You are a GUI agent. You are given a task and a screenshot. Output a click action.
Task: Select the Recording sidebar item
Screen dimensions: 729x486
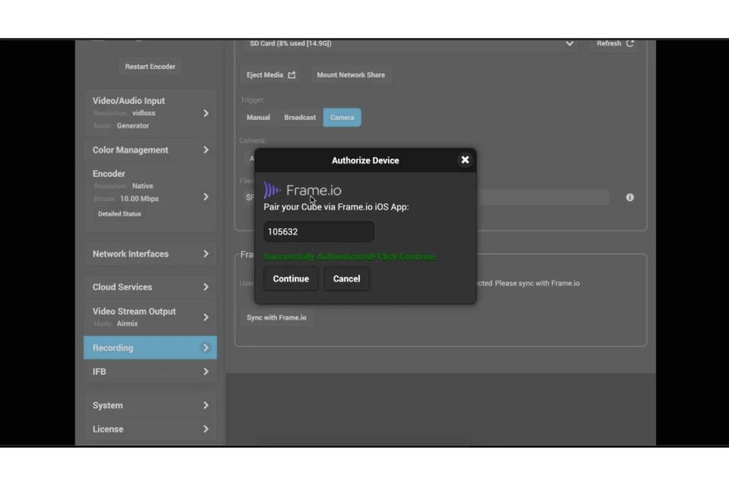pyautogui.click(x=150, y=348)
